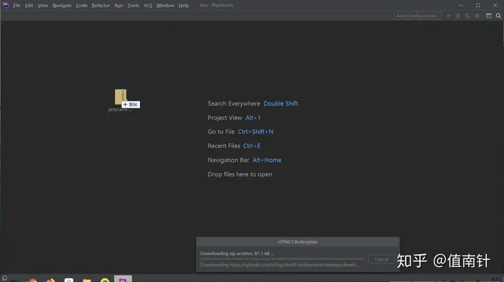The width and height of the screenshot is (504, 282).
Task: Click the Debug bug icon
Action: pyautogui.click(x=458, y=16)
